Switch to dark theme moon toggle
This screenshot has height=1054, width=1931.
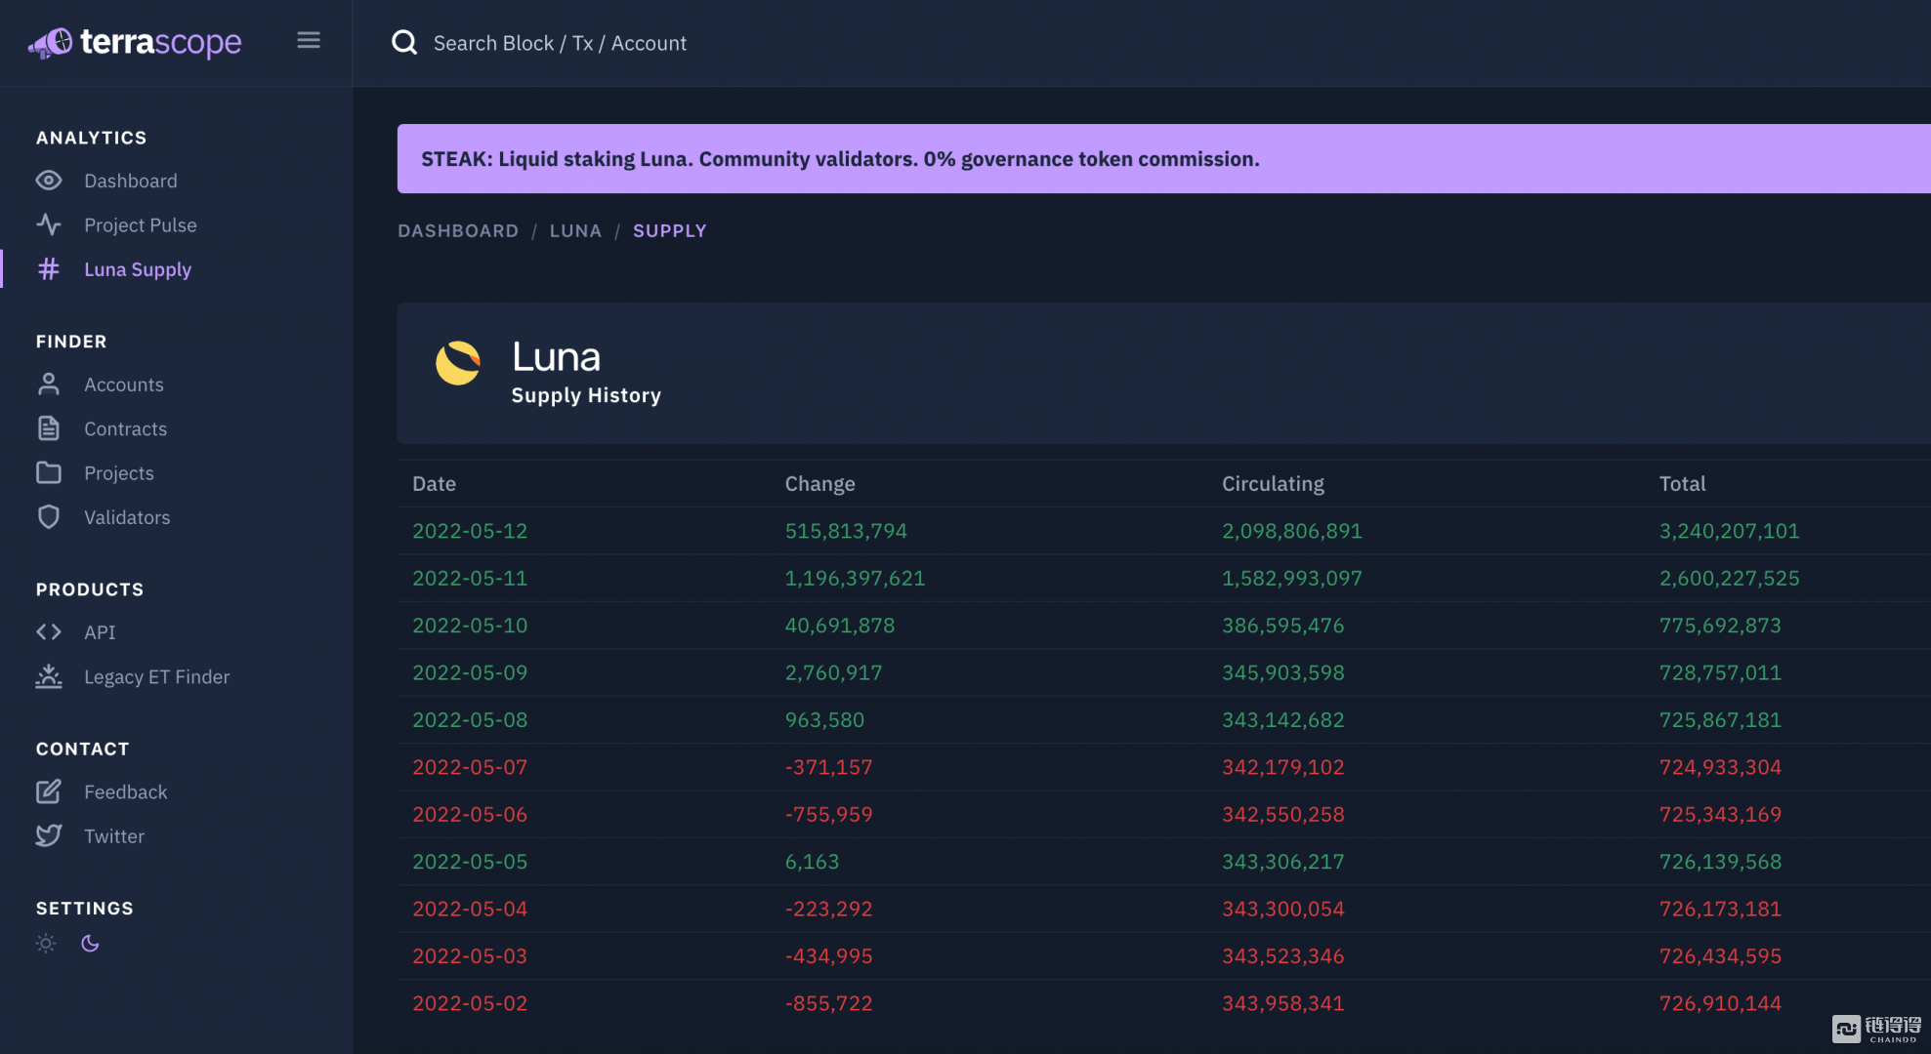point(90,943)
